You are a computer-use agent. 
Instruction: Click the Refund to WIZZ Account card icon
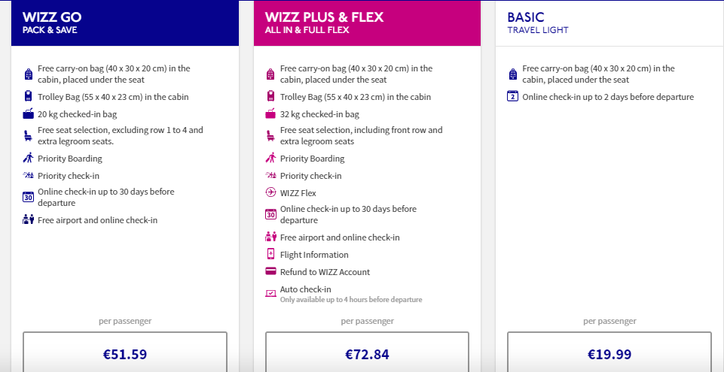[271, 271]
